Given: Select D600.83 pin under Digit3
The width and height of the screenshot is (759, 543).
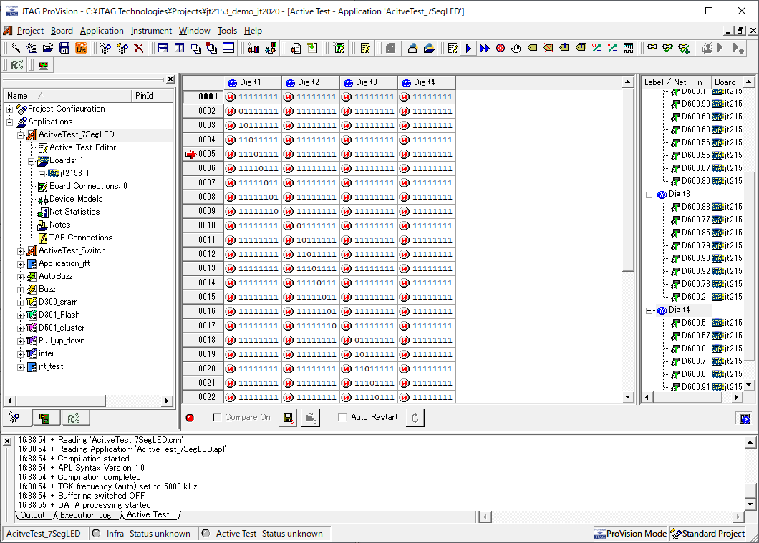Looking at the screenshot, I should pyautogui.click(x=695, y=207).
